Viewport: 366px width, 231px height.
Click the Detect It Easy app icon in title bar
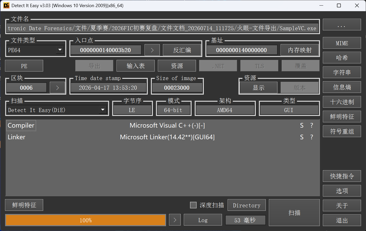6,5
